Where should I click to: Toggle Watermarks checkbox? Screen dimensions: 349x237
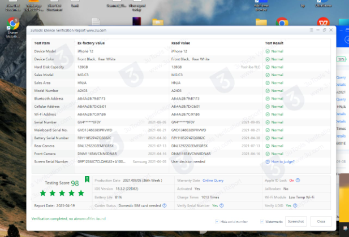(x=262, y=221)
